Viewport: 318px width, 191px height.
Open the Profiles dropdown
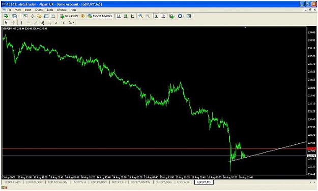[x=15, y=16]
